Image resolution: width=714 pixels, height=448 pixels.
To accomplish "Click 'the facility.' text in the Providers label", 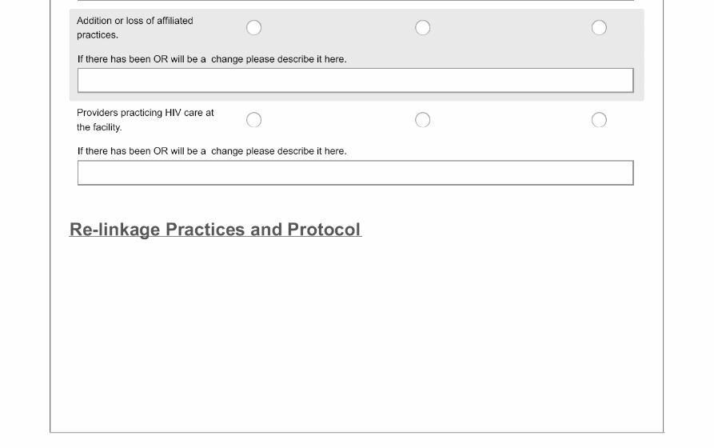I will coord(99,127).
